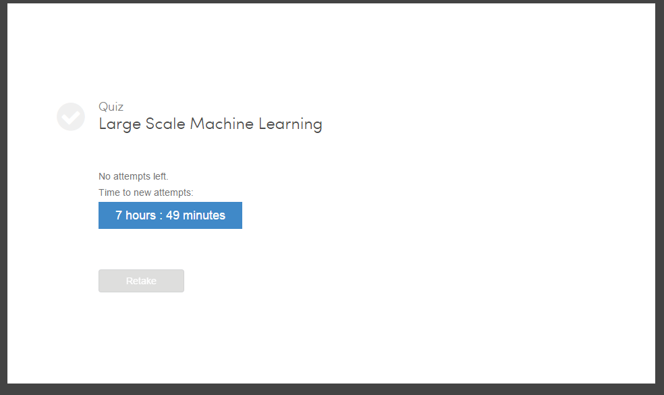Viewport: 664px width, 395px height.
Task: Click the word Scale in the heading
Action: click(x=165, y=124)
